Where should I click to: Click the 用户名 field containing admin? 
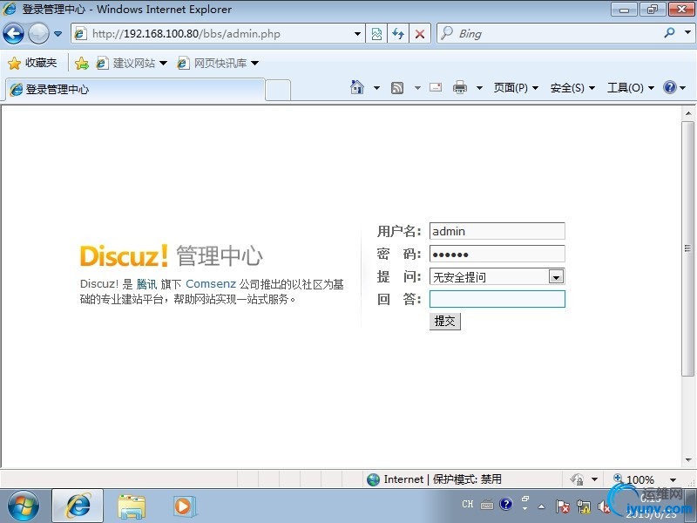(x=497, y=231)
